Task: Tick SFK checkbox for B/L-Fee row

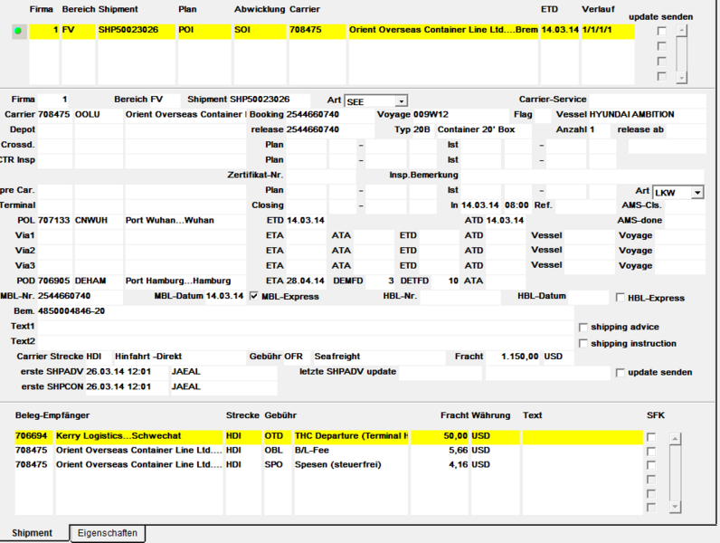Action: pos(651,451)
